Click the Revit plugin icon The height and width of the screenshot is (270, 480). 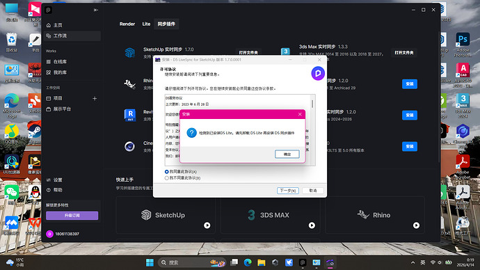130,115
